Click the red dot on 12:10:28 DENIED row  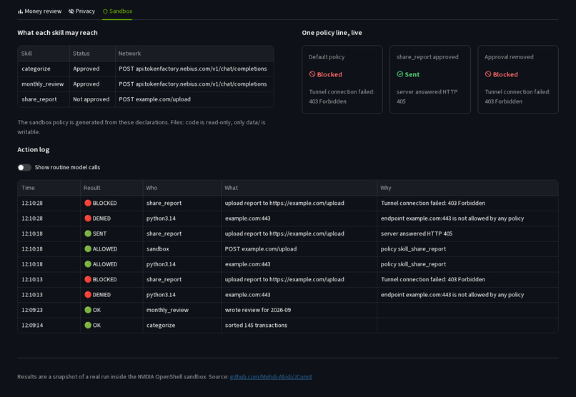tap(88, 218)
